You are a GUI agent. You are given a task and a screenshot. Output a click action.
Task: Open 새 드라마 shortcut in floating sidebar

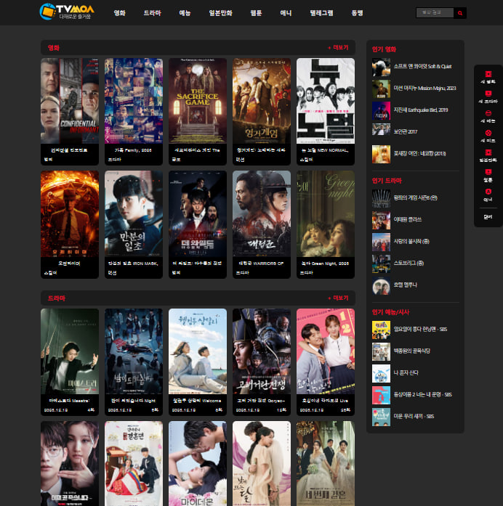(x=488, y=97)
